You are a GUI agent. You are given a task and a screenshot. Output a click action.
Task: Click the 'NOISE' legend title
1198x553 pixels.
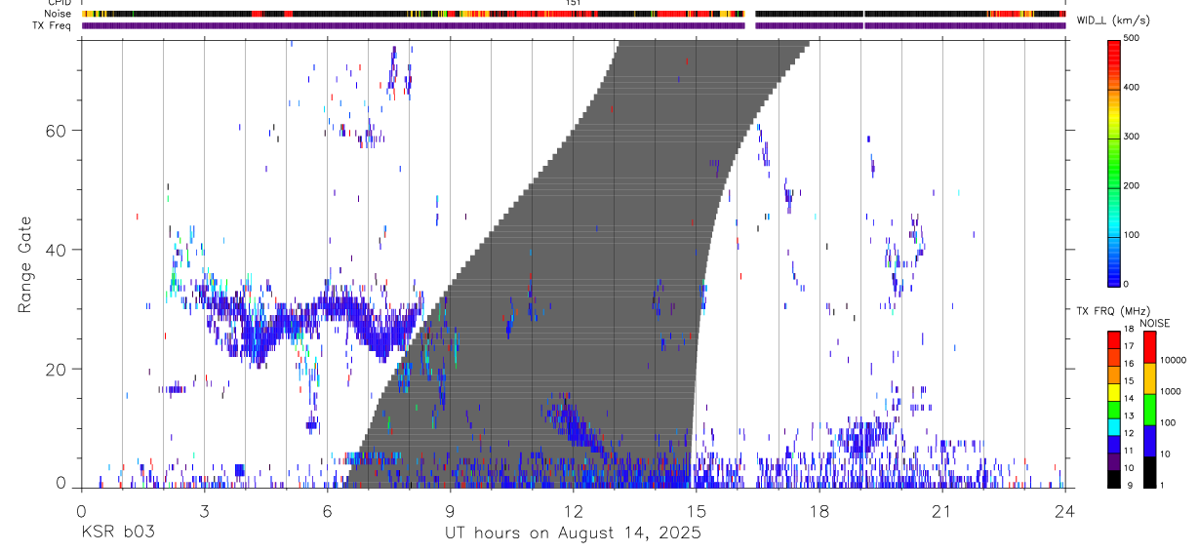click(1155, 324)
